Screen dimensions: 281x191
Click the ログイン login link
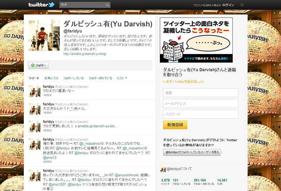228,5
